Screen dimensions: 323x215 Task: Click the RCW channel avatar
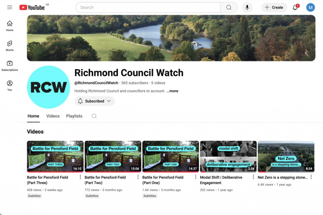48,87
